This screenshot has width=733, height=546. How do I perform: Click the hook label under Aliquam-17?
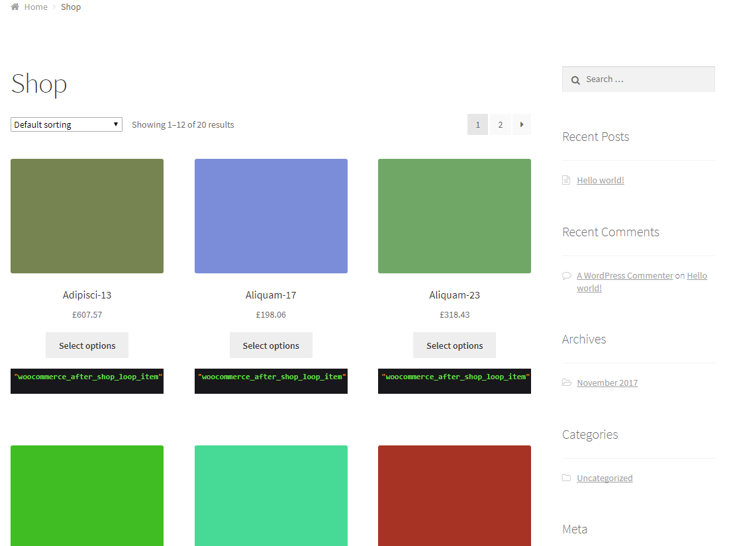point(271,381)
